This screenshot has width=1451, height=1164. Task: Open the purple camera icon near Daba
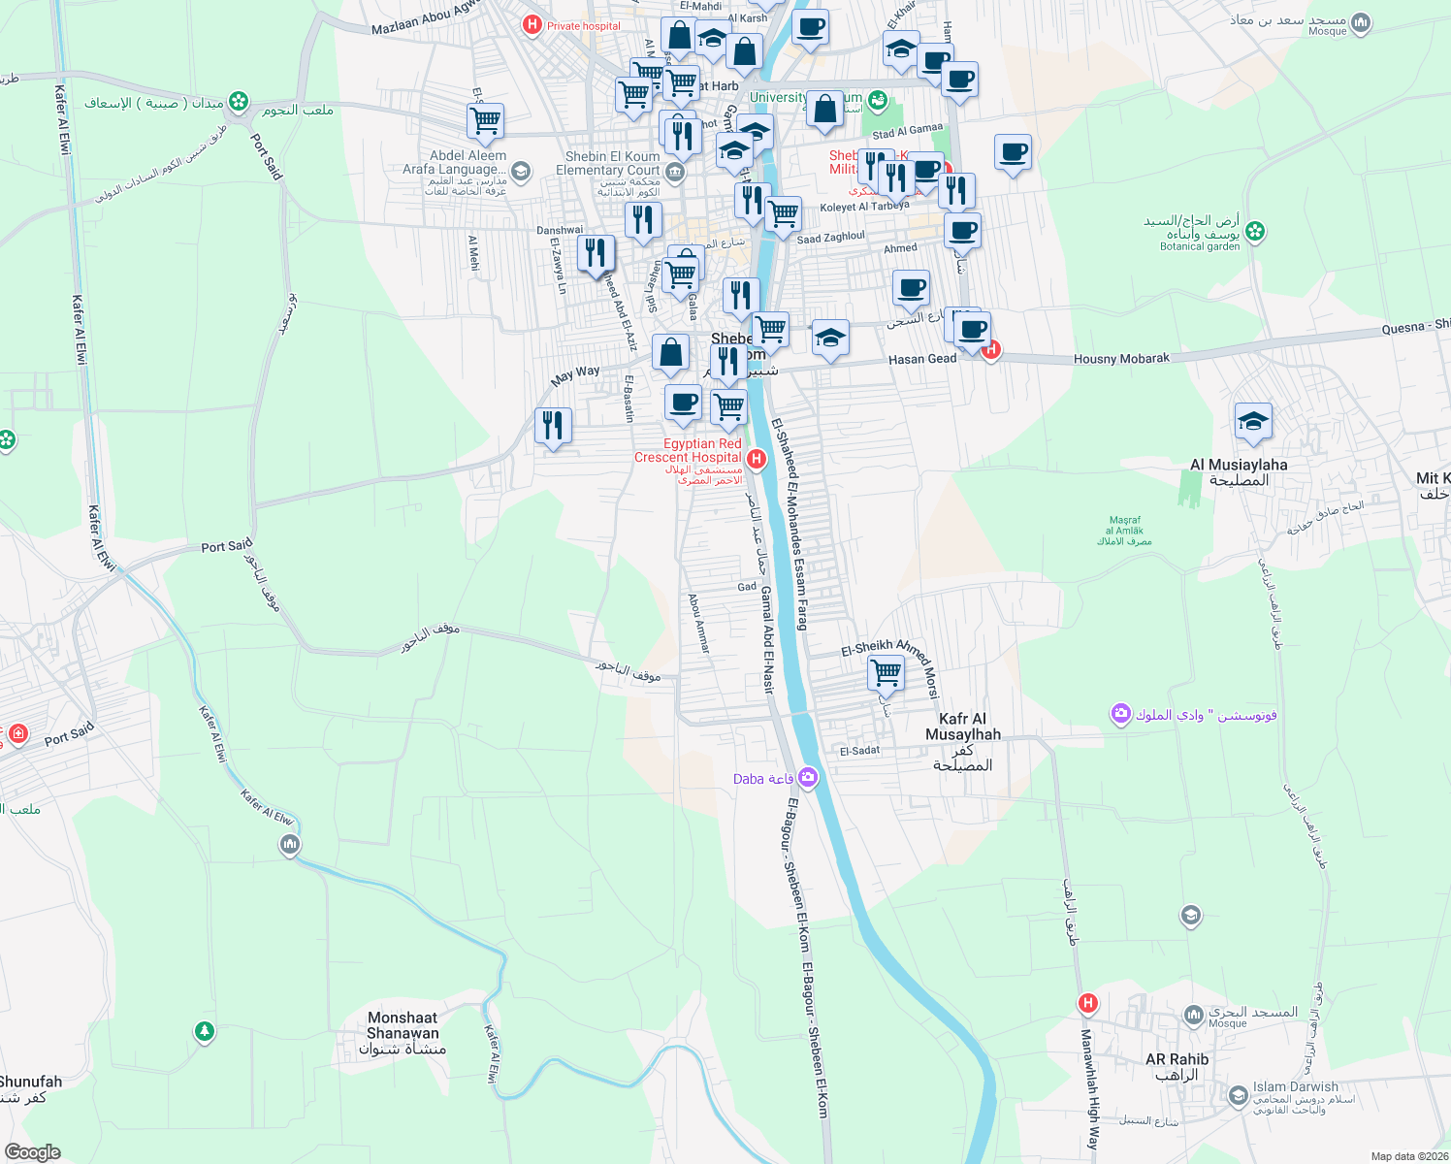pos(806,777)
